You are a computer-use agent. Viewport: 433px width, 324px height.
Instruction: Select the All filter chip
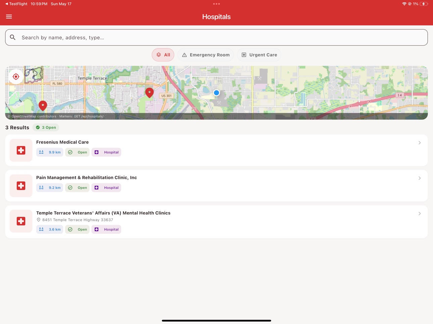pyautogui.click(x=163, y=55)
